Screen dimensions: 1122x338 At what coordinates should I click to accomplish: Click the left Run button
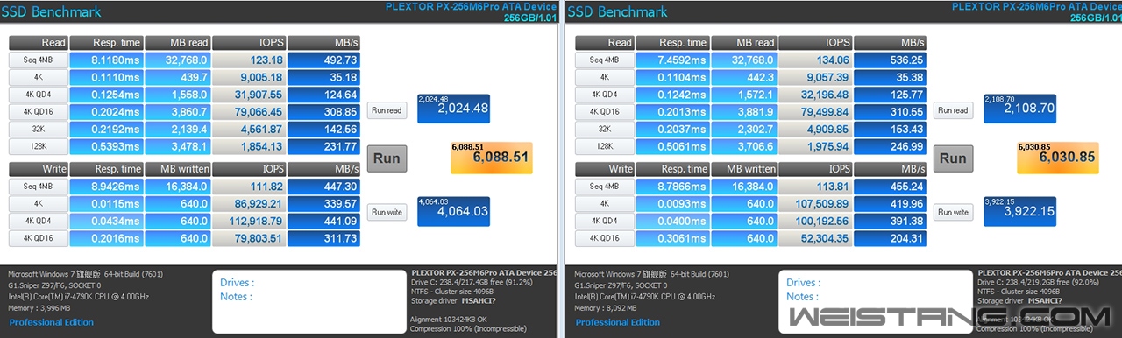pos(387,158)
